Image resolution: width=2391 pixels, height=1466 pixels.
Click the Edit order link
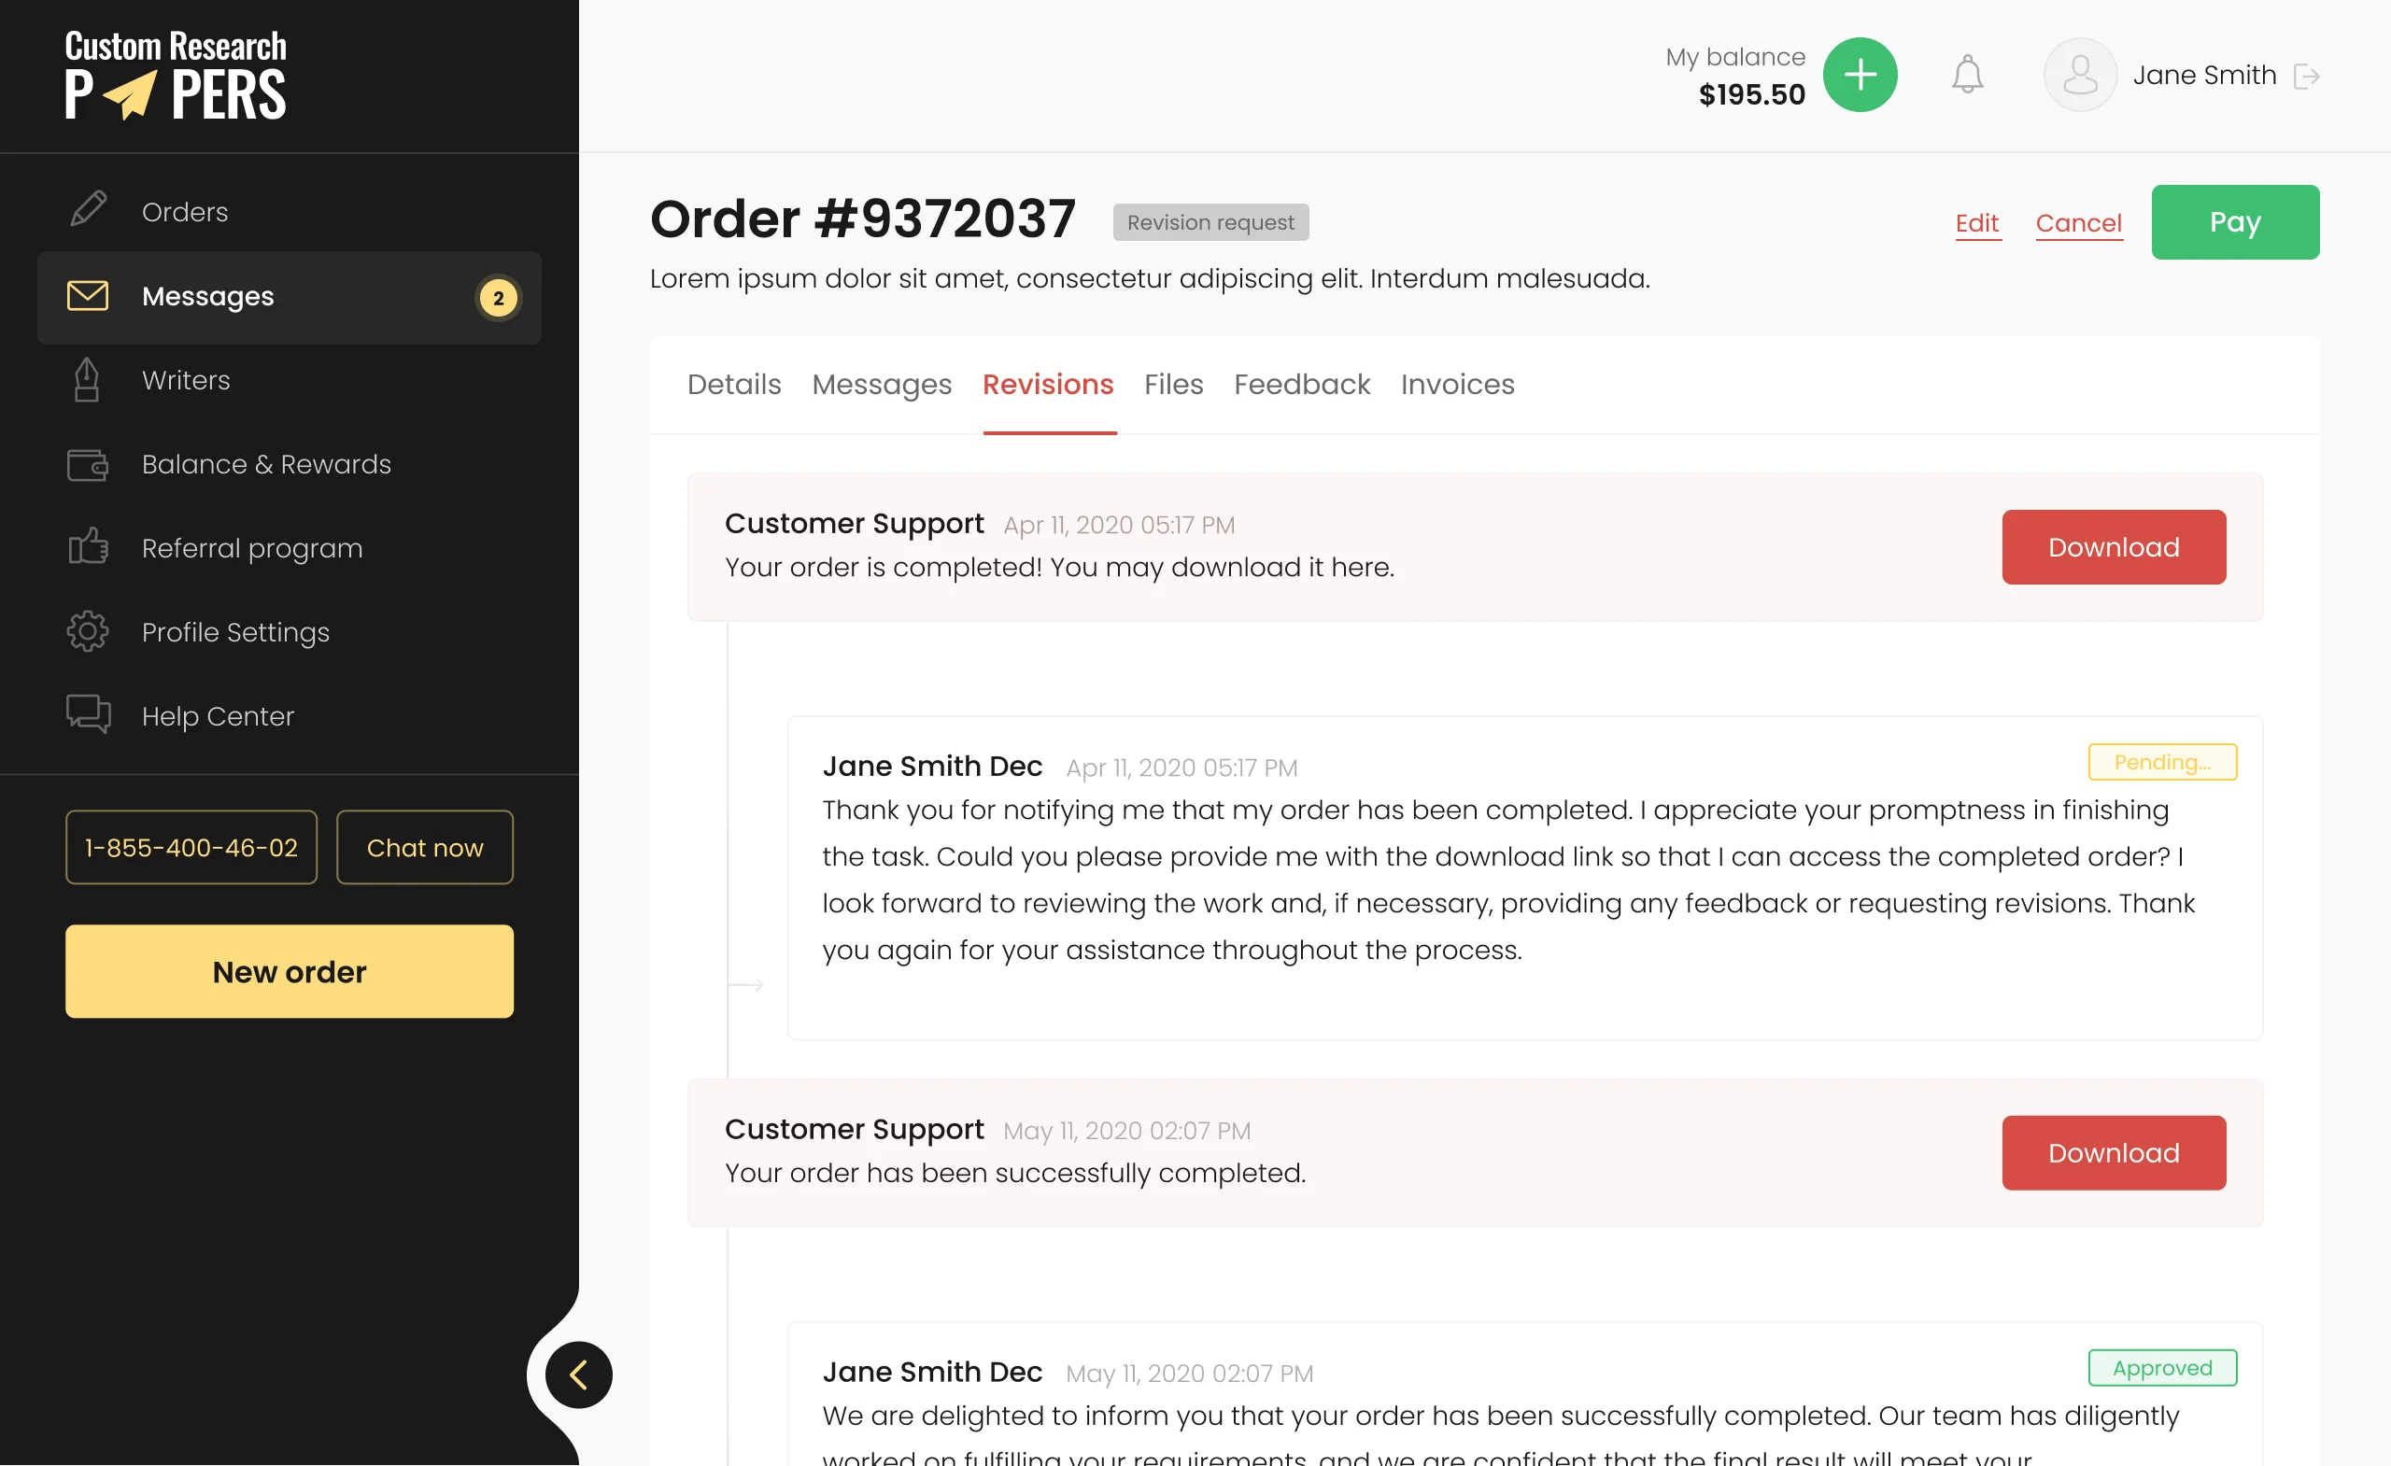pos(1975,223)
